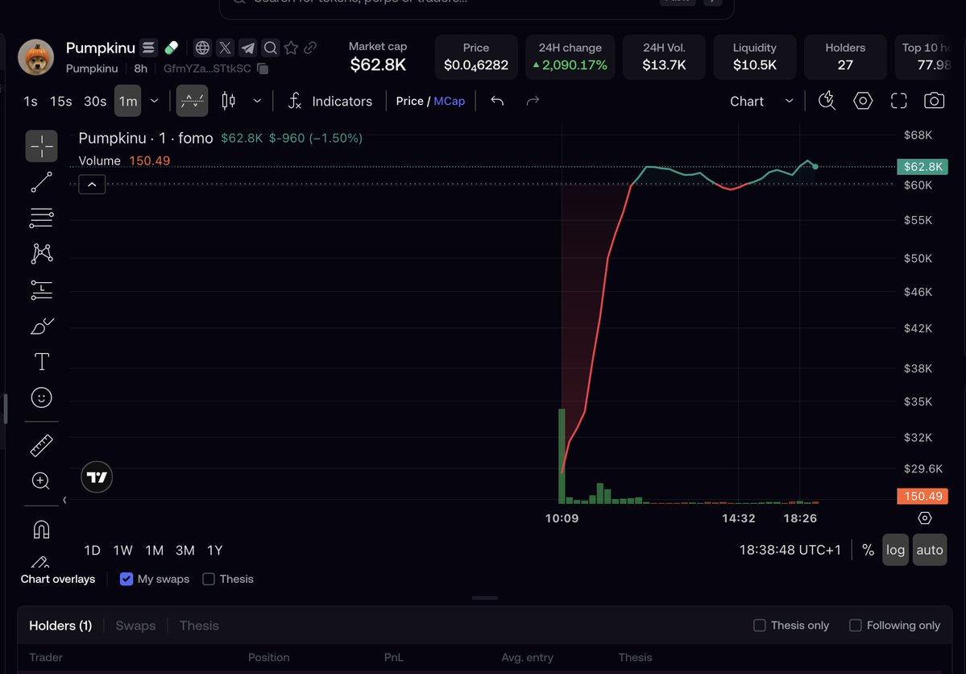Check the Following only filter
Image resolution: width=966 pixels, height=674 pixels.
point(855,626)
